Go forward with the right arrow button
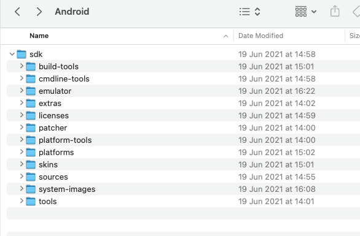This screenshot has height=236, width=360. [39, 12]
